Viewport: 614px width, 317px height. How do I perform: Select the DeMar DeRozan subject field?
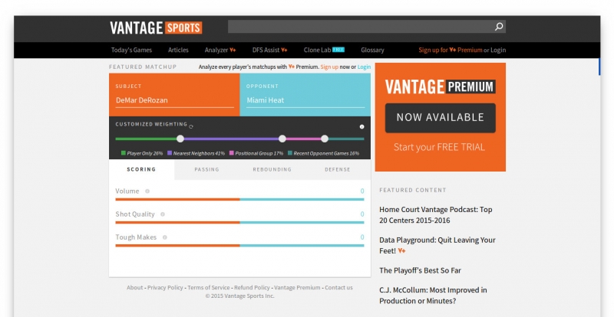[174, 100]
